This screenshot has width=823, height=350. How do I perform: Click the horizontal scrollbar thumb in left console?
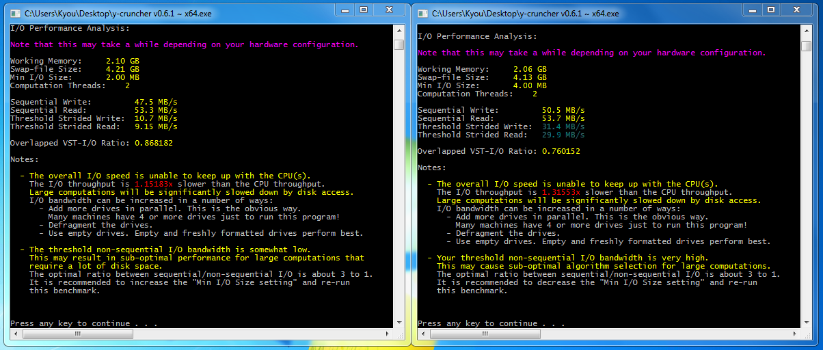pyautogui.click(x=77, y=334)
